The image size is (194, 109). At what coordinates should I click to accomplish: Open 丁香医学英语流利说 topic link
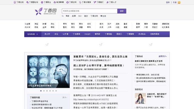(x=40, y=101)
